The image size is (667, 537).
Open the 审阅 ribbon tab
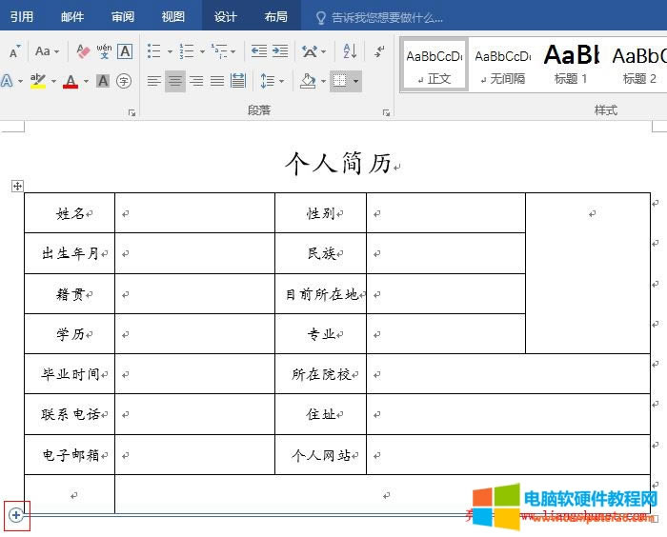[122, 17]
